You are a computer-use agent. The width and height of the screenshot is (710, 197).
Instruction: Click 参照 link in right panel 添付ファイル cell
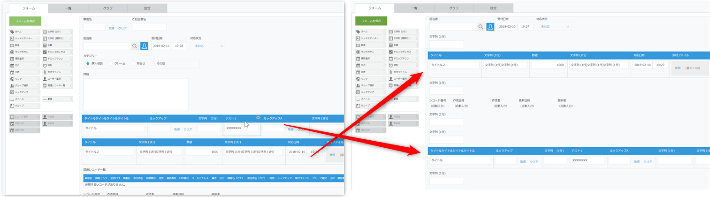678,68
